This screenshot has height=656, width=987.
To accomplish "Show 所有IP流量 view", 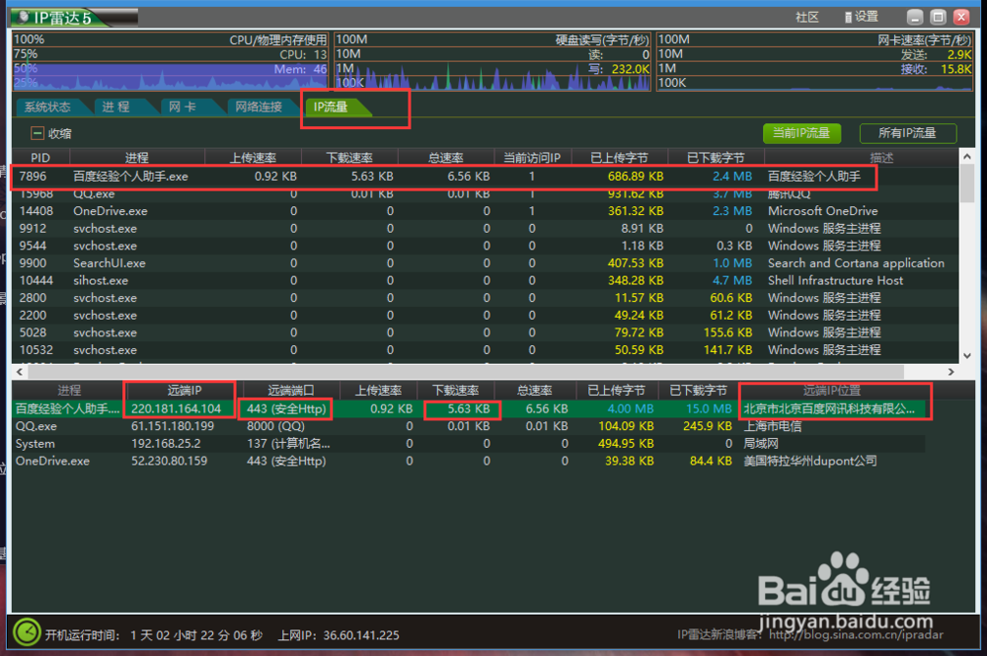I will tap(908, 133).
